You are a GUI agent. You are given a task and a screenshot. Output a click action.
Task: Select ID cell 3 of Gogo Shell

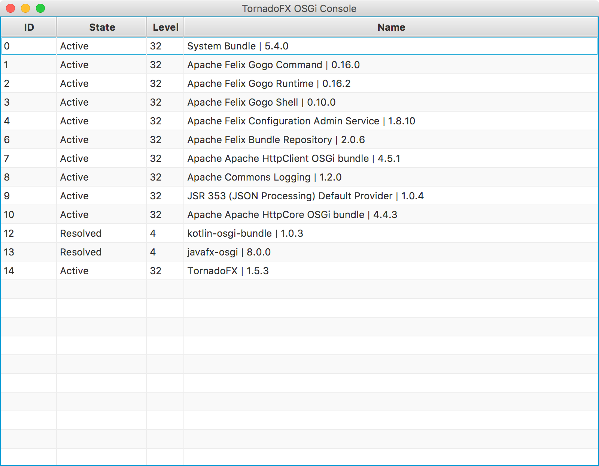point(29,102)
